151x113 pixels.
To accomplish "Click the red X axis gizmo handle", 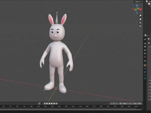I will [141, 9].
